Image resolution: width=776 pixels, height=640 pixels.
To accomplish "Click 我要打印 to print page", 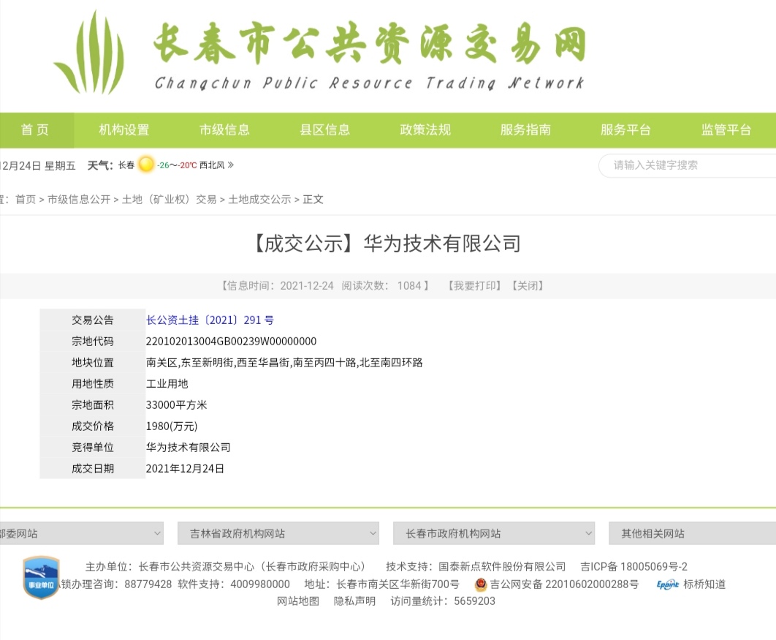I will tap(474, 286).
